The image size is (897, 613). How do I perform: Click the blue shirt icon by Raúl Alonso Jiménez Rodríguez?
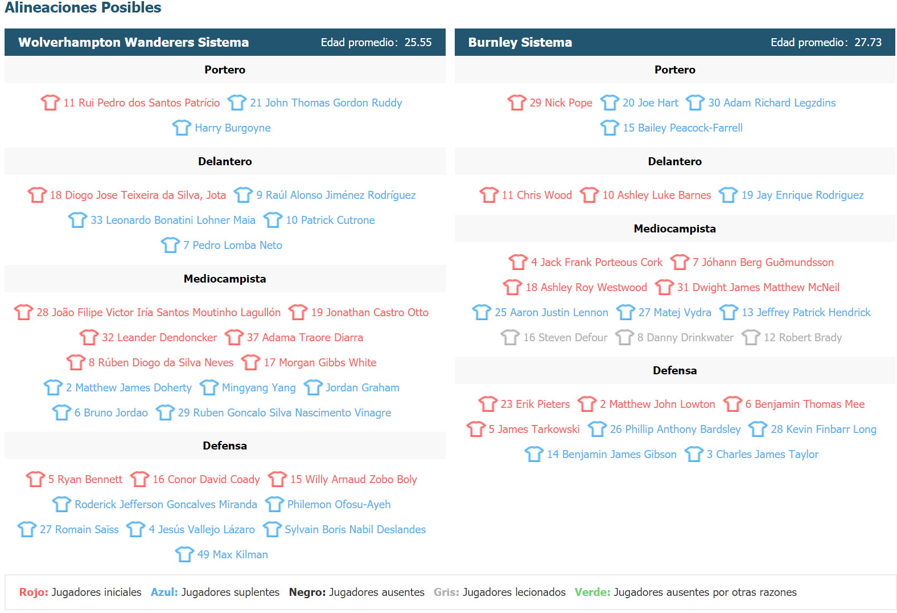click(243, 195)
